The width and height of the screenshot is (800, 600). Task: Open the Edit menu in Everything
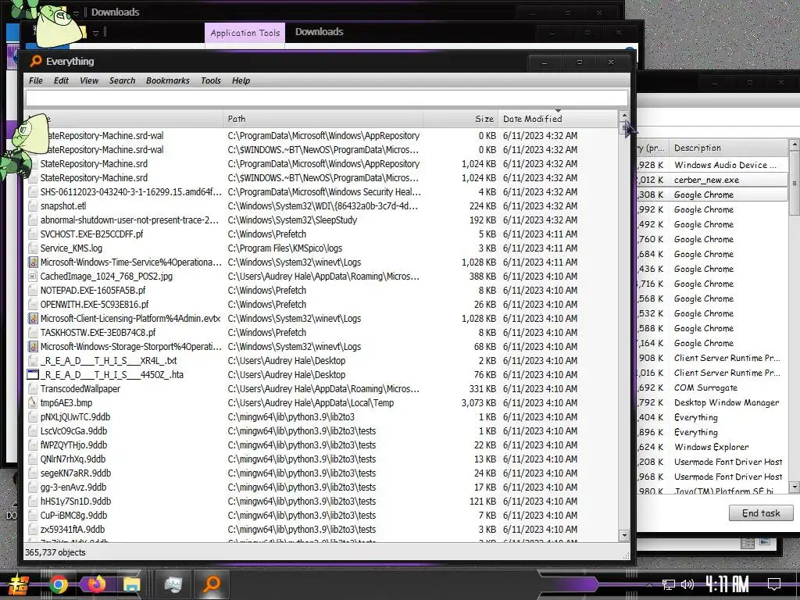61,80
